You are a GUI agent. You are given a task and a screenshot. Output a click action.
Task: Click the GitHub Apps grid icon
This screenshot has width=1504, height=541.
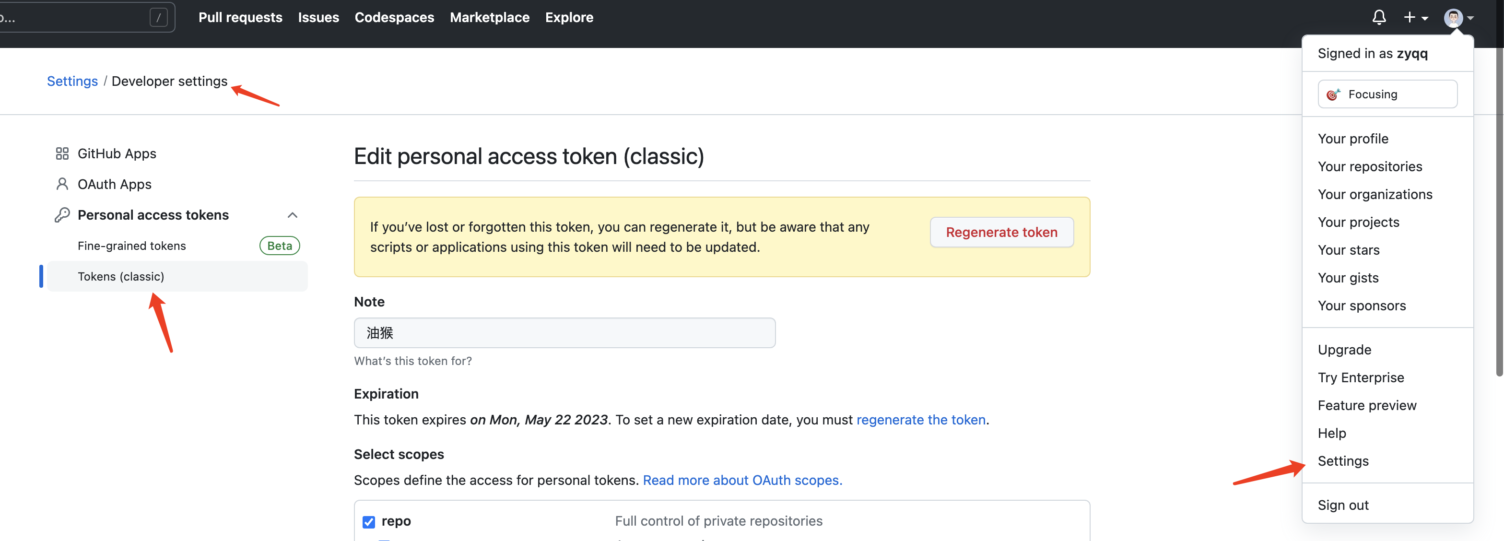click(x=62, y=153)
